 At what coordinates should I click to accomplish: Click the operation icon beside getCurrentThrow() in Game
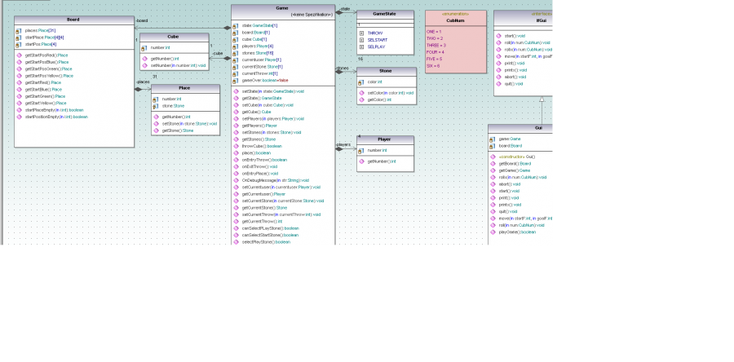[236, 221]
